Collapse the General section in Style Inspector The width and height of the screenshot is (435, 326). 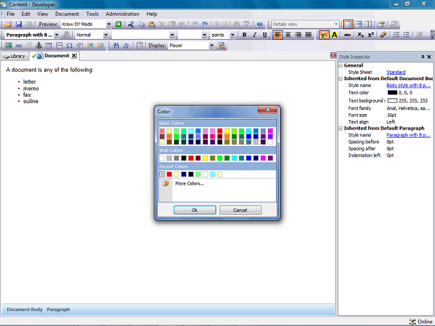(x=341, y=65)
